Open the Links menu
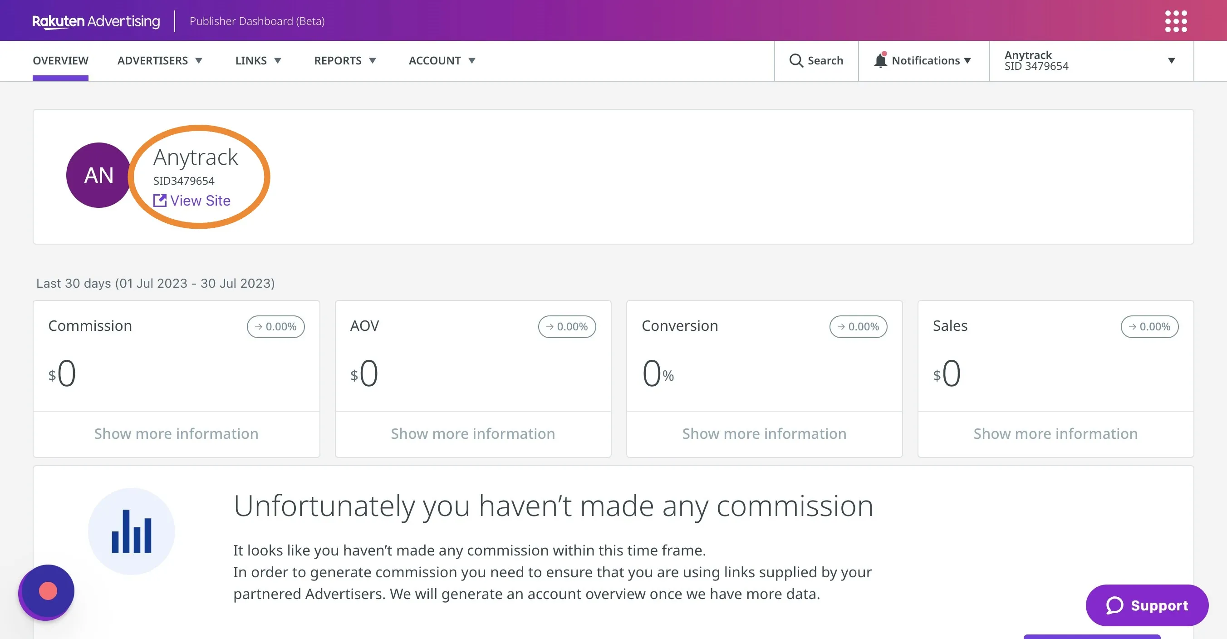This screenshot has width=1227, height=639. [258, 60]
